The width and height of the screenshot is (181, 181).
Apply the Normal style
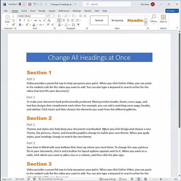point(99,20)
